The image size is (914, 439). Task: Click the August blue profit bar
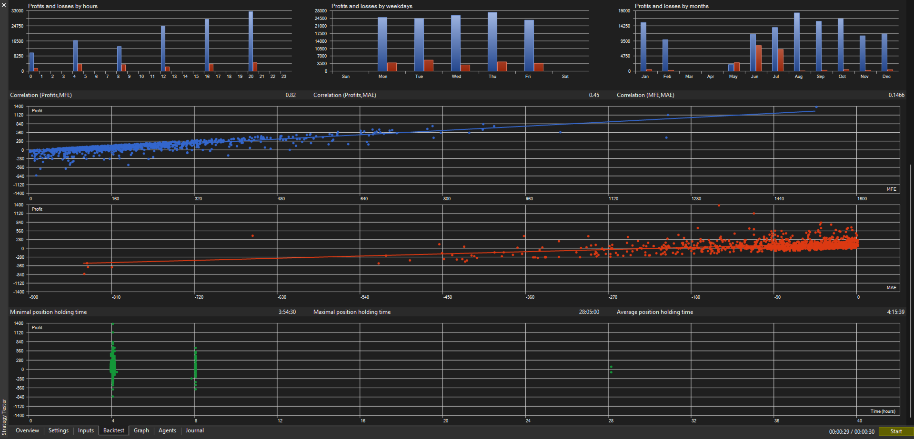point(797,42)
